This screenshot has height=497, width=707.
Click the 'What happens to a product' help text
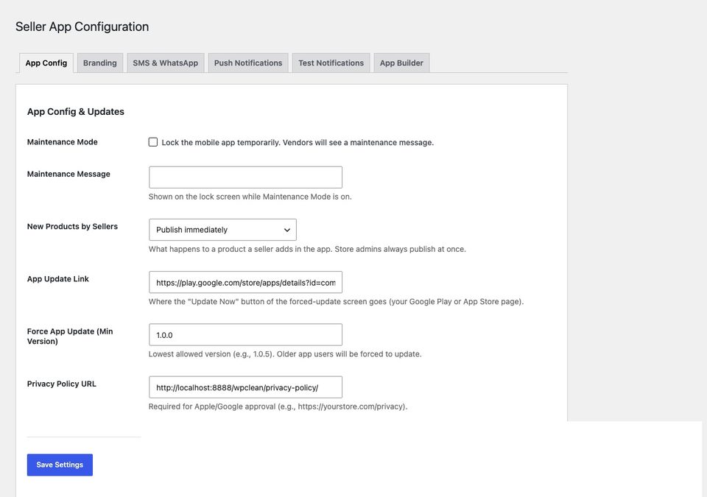coord(307,249)
